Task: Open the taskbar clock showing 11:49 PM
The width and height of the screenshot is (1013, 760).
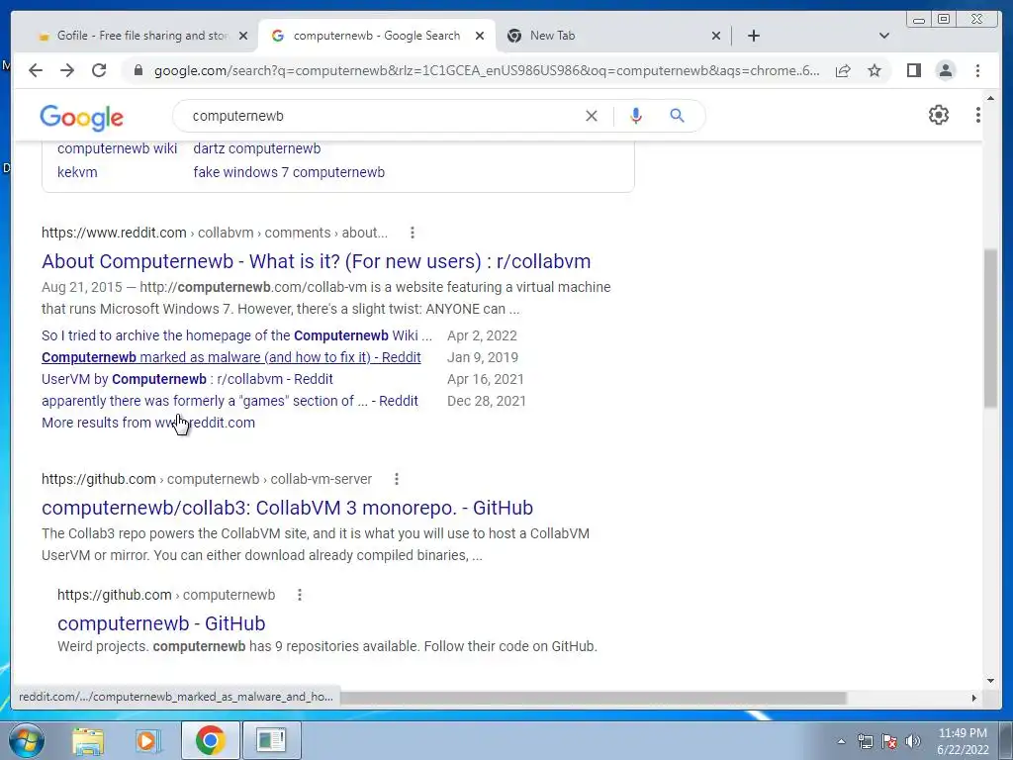Action: [x=963, y=741]
